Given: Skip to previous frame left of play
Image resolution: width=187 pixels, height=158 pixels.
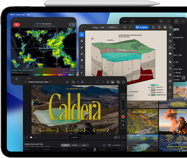Looking at the screenshot, I should [27, 138].
